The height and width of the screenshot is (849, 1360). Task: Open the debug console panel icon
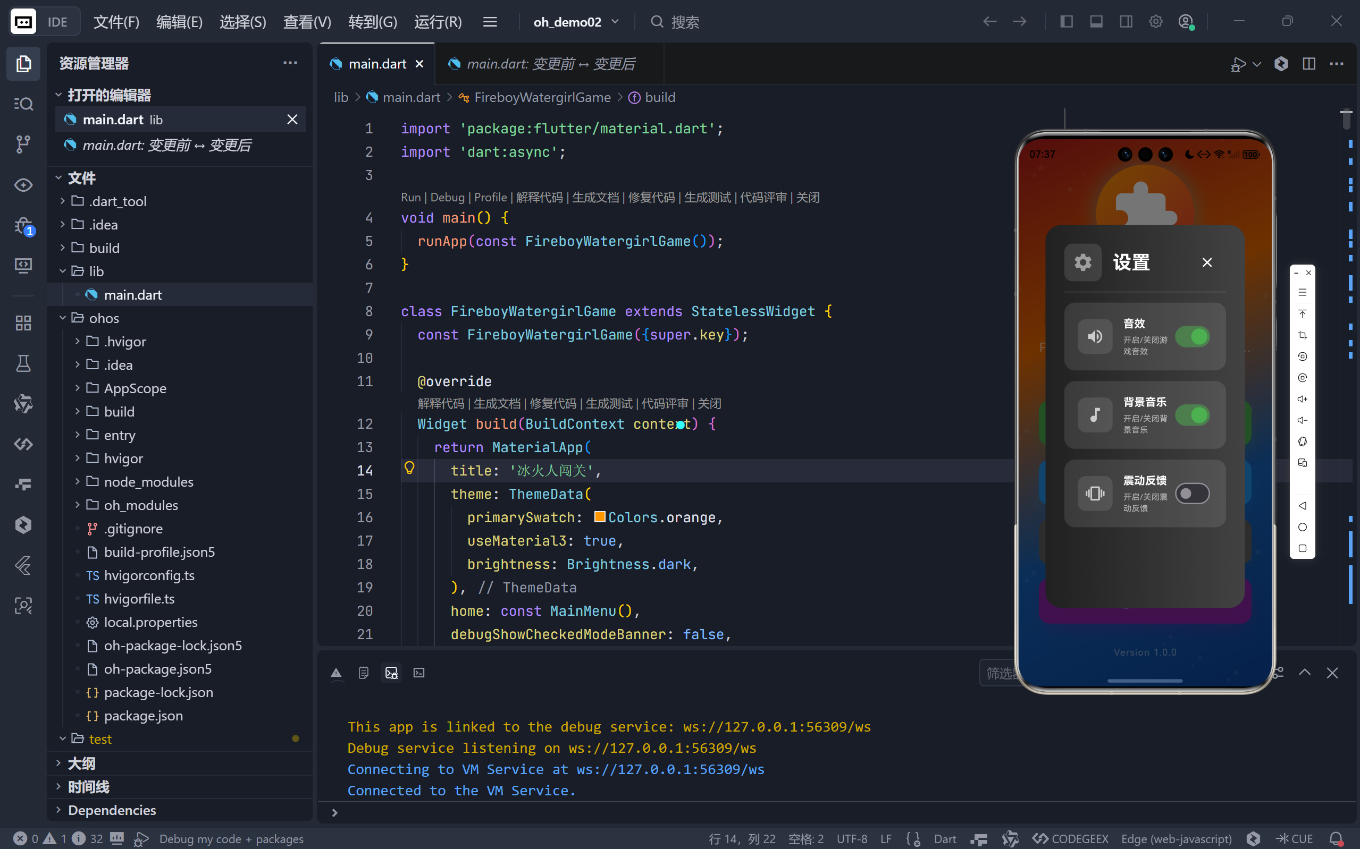click(391, 673)
